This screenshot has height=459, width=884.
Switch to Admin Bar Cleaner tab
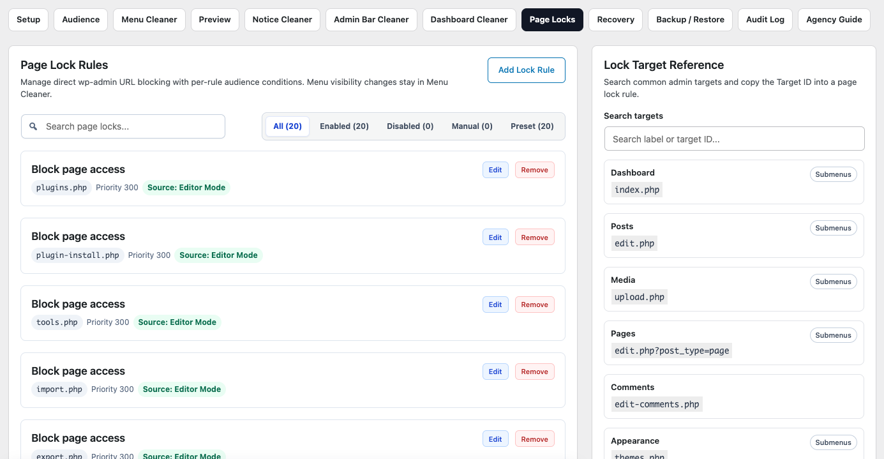[x=371, y=20]
